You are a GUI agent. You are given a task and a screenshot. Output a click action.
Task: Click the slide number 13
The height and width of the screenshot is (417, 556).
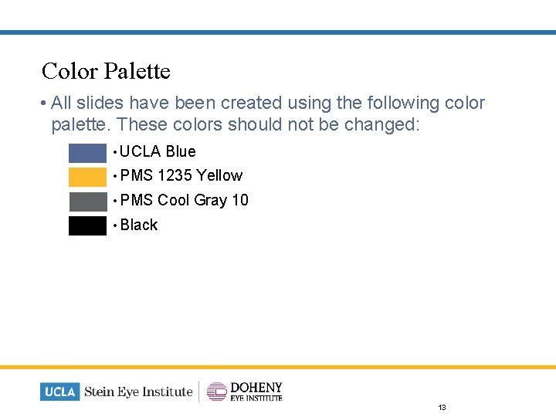442,407
